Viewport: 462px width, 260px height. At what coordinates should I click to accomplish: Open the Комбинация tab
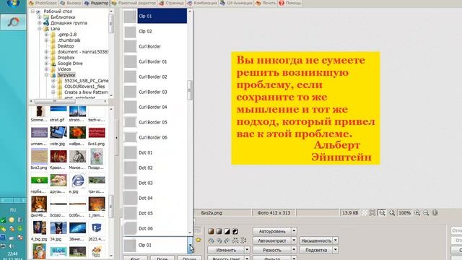[202, 3]
